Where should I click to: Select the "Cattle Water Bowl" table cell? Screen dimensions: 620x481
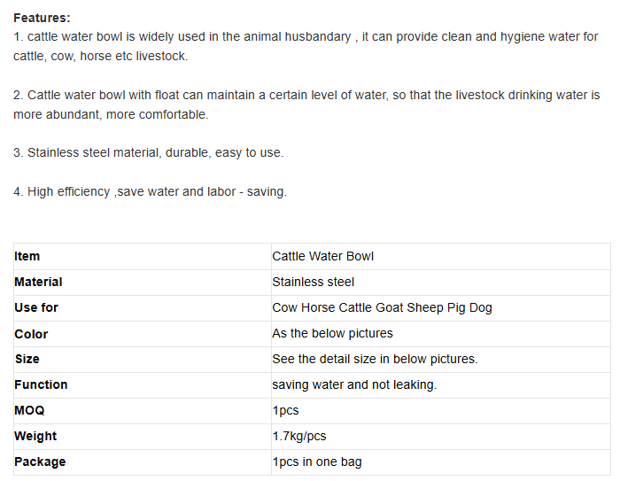tap(323, 256)
